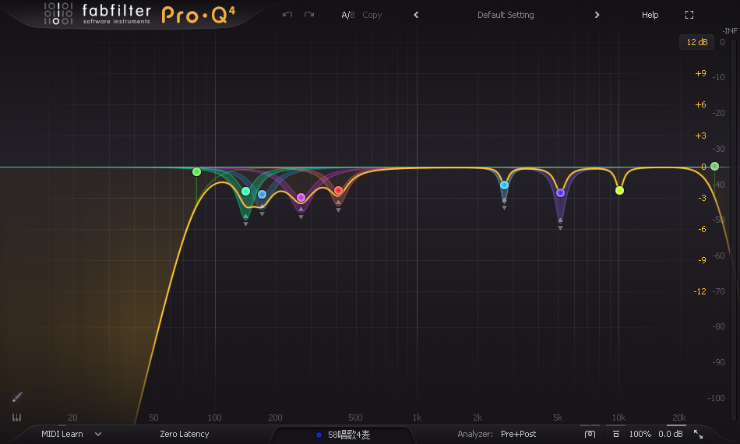Click the auto gain icon

tap(615, 434)
